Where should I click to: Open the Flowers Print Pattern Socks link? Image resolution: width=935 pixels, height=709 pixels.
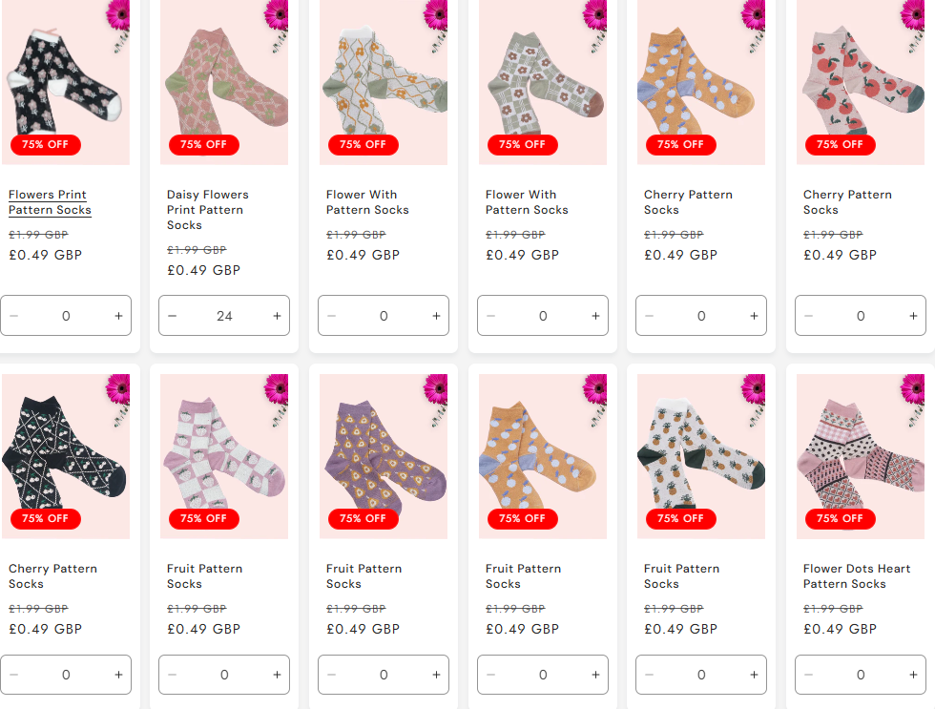50,202
